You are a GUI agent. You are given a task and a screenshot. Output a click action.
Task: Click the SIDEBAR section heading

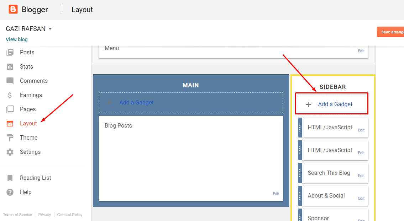(332, 87)
